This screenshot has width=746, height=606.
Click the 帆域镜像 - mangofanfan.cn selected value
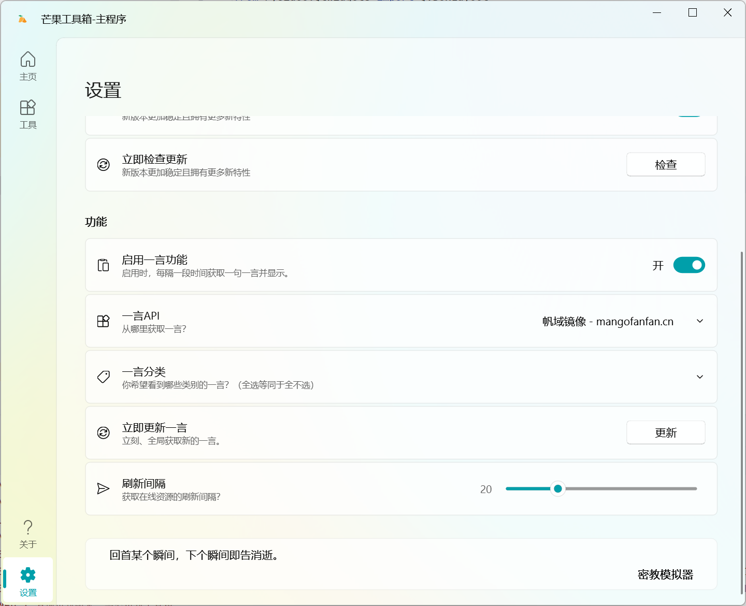[x=608, y=322]
